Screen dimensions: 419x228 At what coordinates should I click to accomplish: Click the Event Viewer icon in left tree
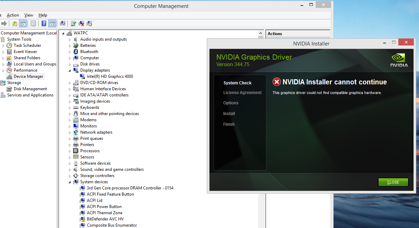9,52
